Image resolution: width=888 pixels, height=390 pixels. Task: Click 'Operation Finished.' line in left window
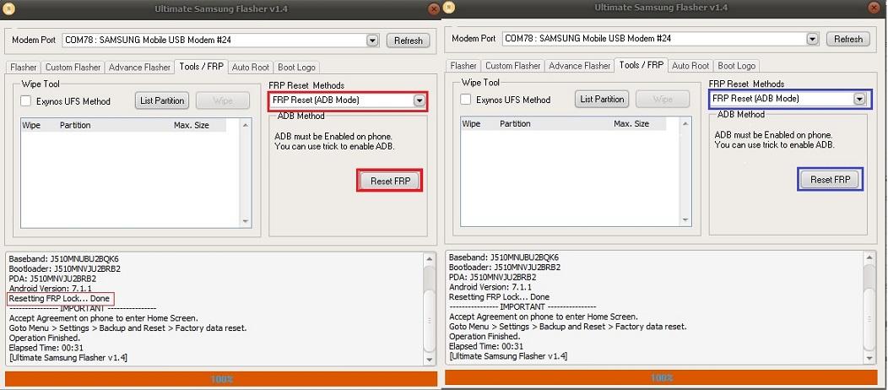43,338
